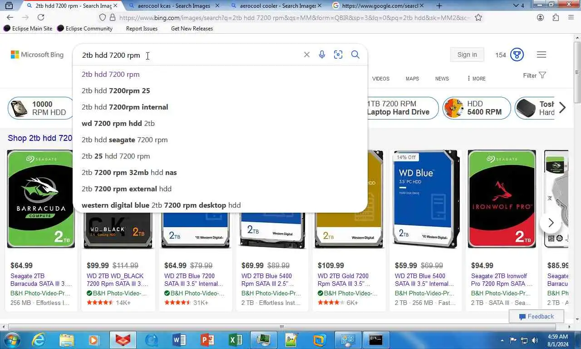Launch Internet Explorer from taskbar
The width and height of the screenshot is (581, 349).
pyautogui.click(x=39, y=340)
